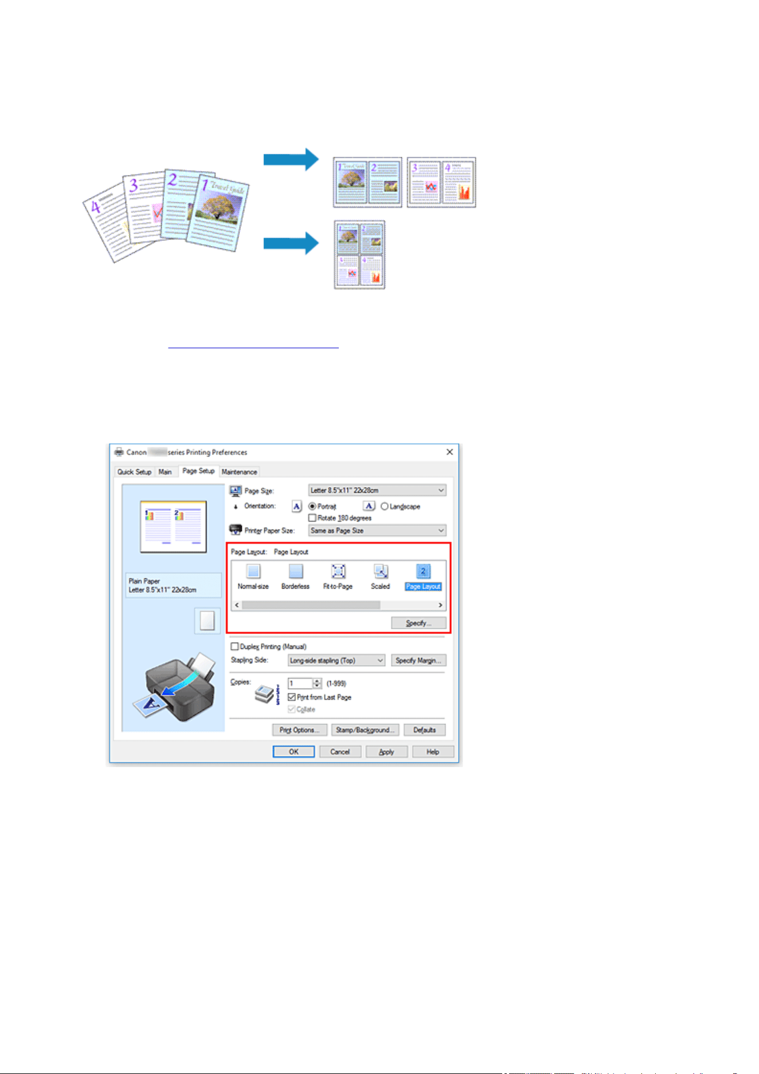Click the four stacked pages illustration
759x1074 pixels.
pos(166,215)
